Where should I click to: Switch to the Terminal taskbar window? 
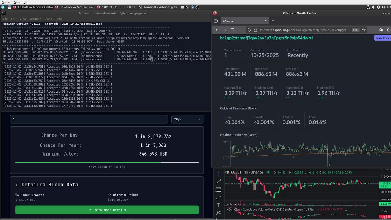click(x=159, y=7)
